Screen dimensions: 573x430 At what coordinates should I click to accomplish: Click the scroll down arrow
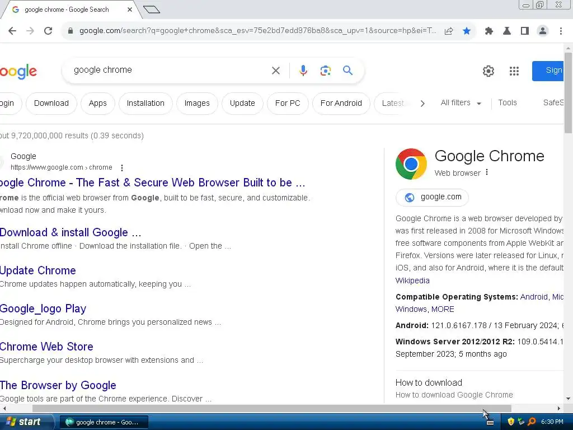pos(568,399)
